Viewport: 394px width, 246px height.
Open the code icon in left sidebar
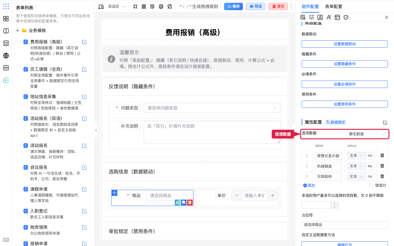pos(6,68)
